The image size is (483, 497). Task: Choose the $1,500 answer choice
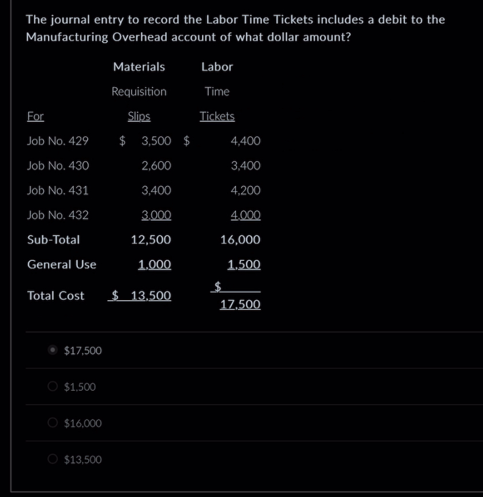coord(51,386)
